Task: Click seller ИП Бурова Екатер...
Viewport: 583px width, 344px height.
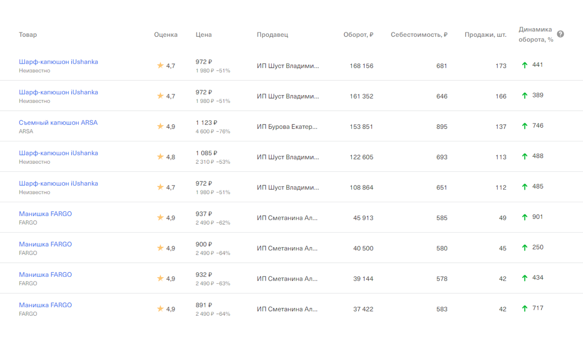Action: 287,127
